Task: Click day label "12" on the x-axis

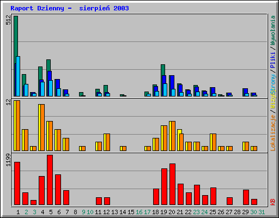Action: click(x=106, y=212)
